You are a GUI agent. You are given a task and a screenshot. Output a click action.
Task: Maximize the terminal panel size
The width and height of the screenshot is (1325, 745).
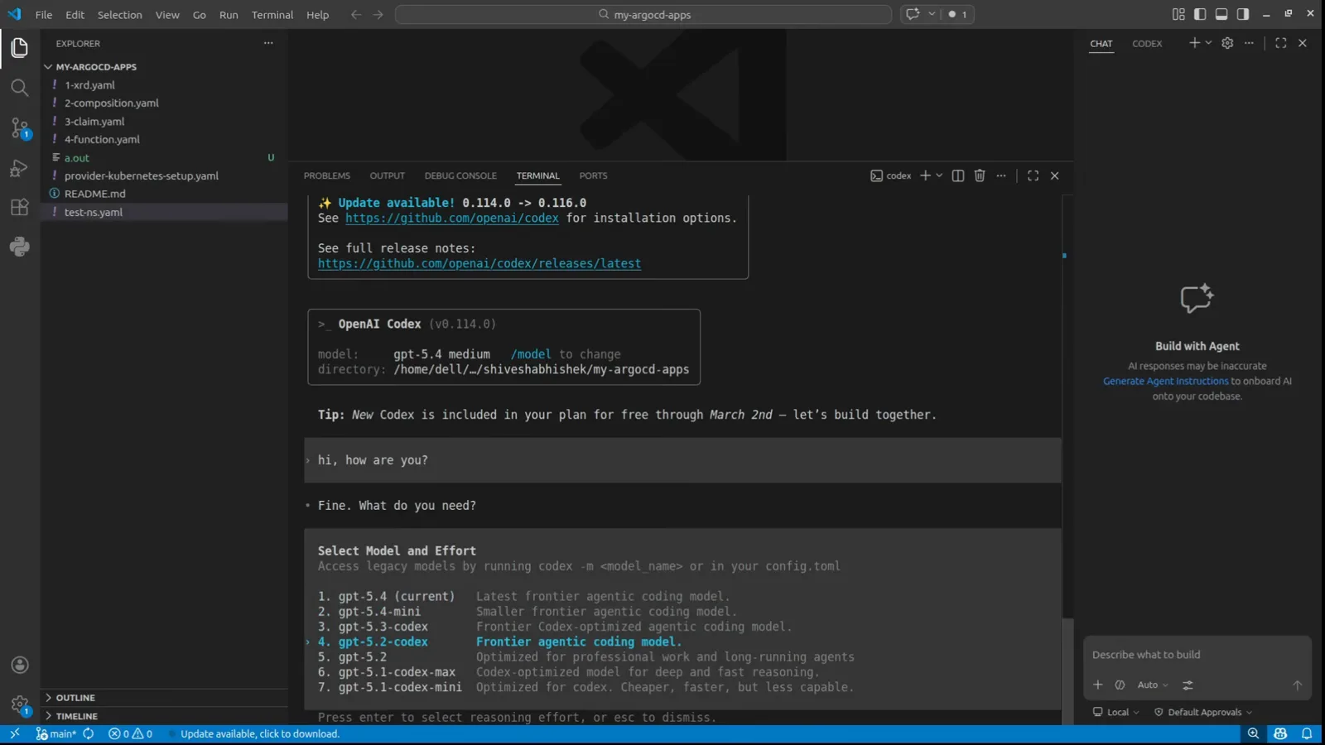1033,175
